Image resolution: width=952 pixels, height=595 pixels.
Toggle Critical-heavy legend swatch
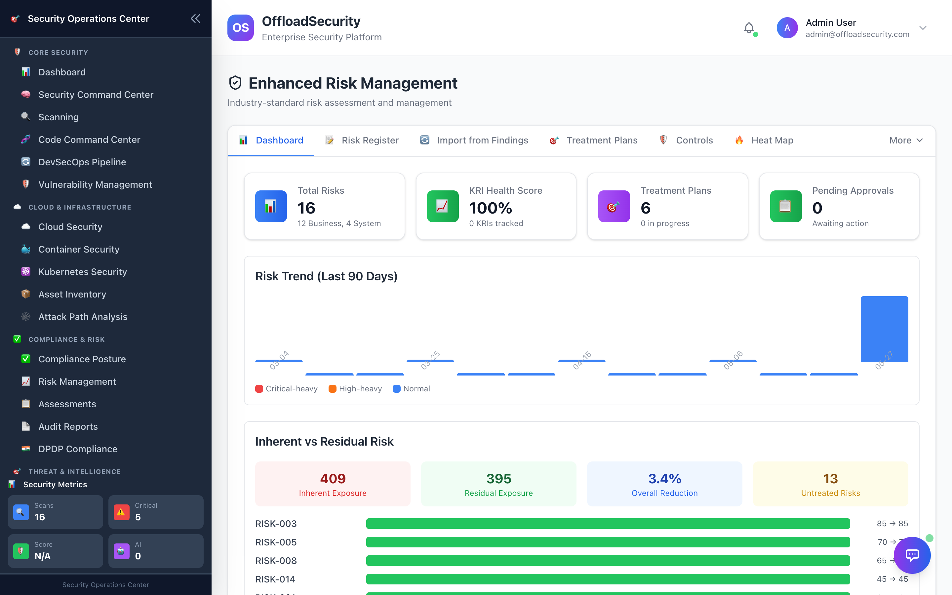(259, 389)
